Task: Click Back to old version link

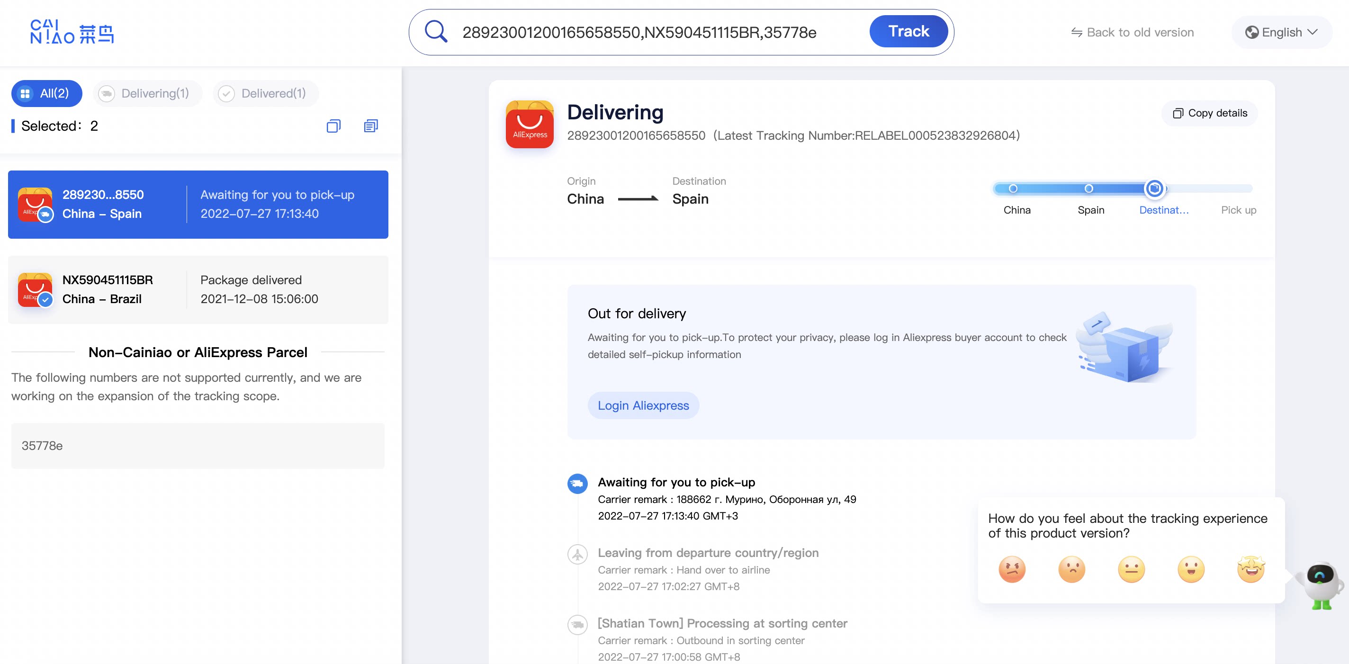Action: [1132, 33]
